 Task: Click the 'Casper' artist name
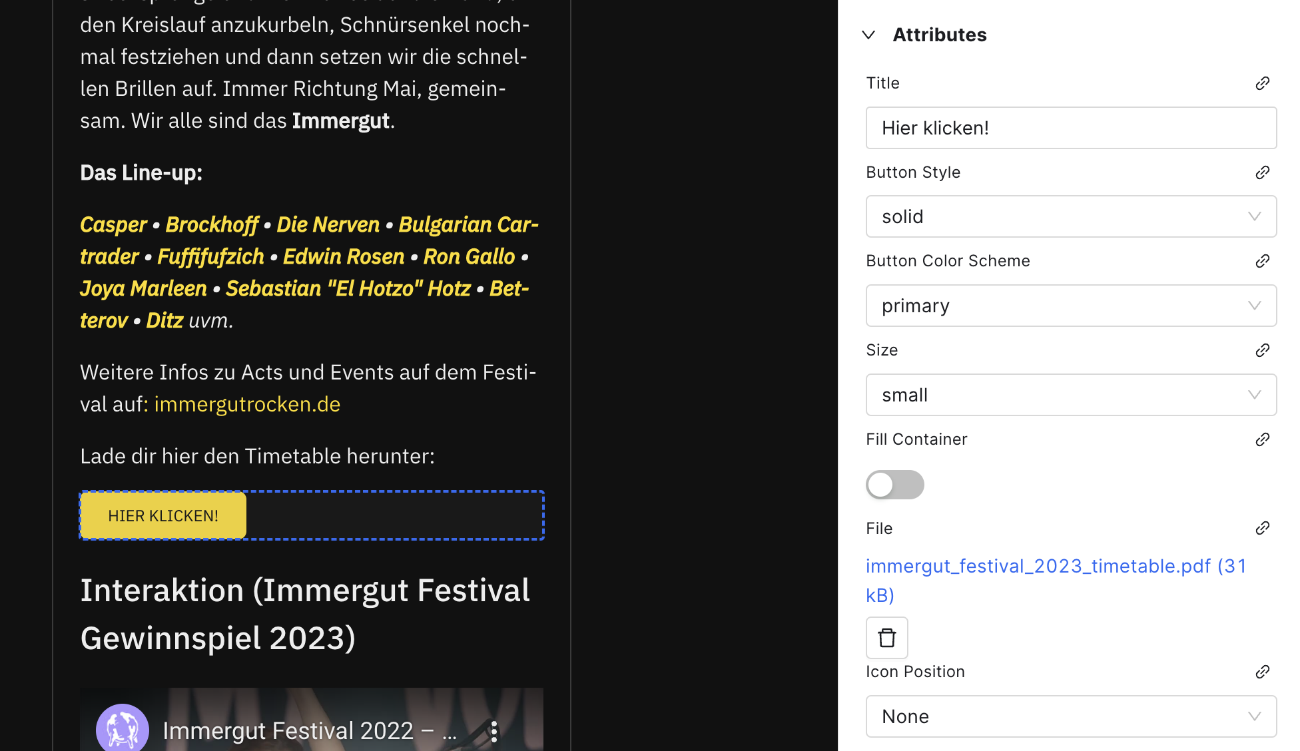[113, 225]
